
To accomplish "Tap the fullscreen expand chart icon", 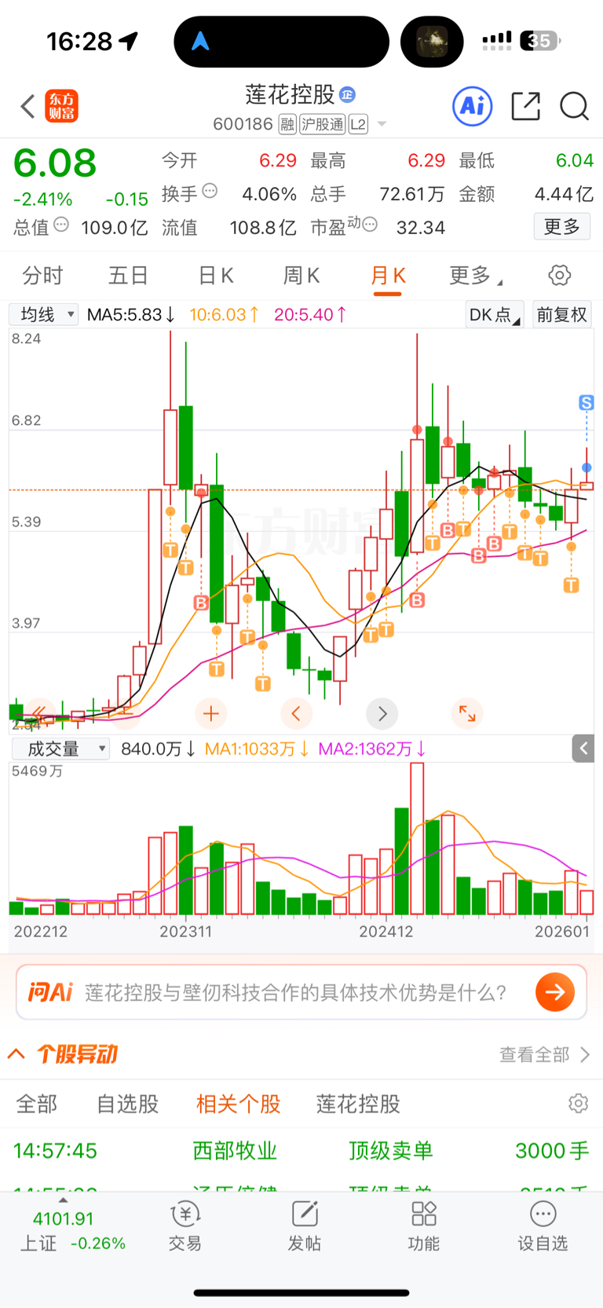I will 467,713.
